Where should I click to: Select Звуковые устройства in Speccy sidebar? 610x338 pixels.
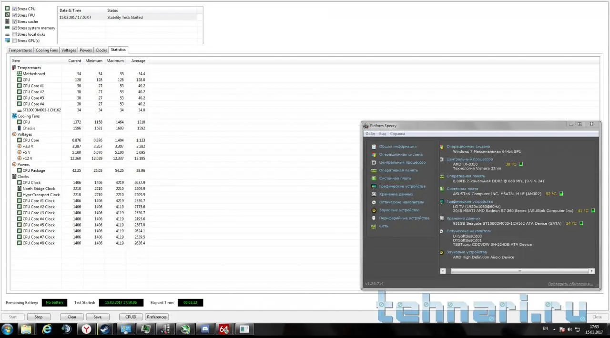(x=399, y=210)
